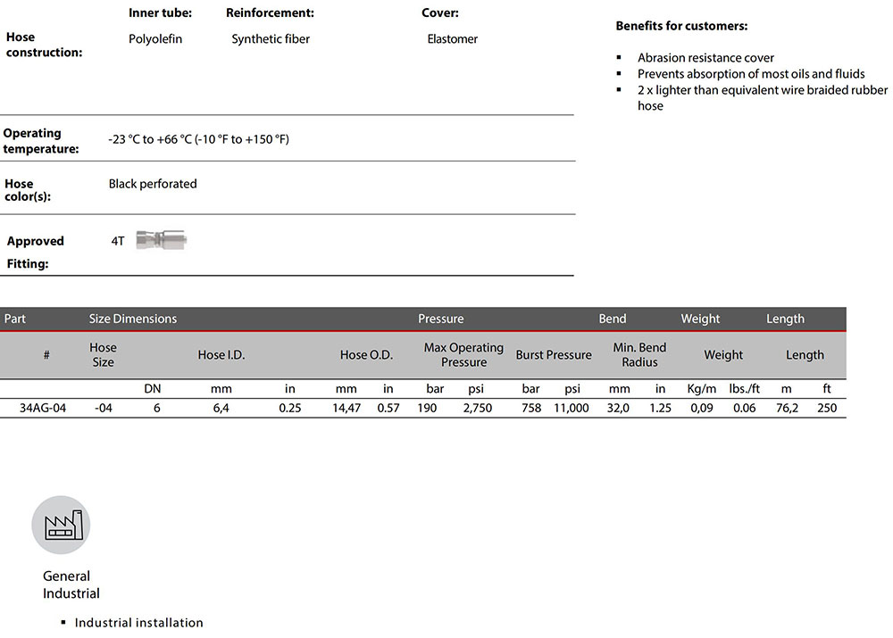The height and width of the screenshot is (638, 893).
Task: Select the 11,000 psi burst pressure value
Action: click(x=571, y=408)
